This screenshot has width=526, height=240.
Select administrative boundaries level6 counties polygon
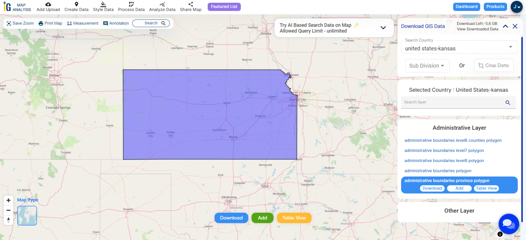(x=453, y=140)
